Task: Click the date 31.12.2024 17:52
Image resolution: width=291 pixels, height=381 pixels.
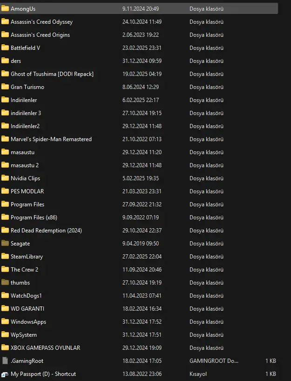Action: 142,322
